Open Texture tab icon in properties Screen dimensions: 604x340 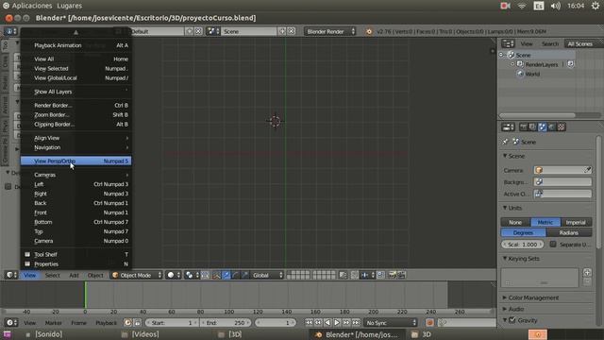[x=562, y=127]
